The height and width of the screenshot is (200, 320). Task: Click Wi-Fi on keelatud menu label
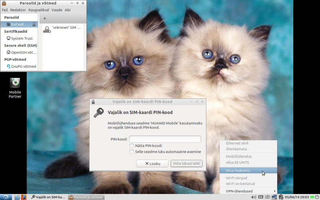pyautogui.click(x=240, y=184)
